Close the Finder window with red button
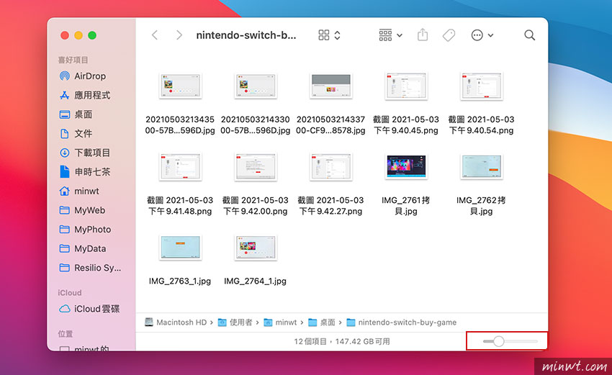 tap(65, 35)
